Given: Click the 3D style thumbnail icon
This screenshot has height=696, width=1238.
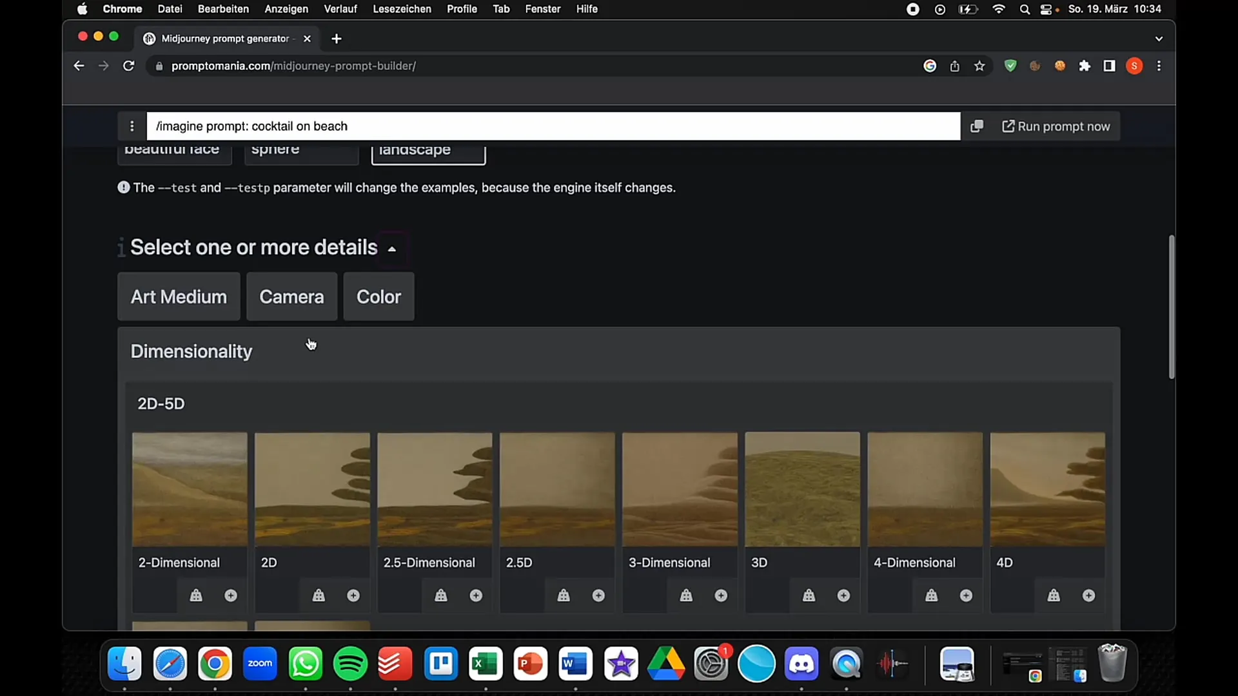Looking at the screenshot, I should 803,490.
